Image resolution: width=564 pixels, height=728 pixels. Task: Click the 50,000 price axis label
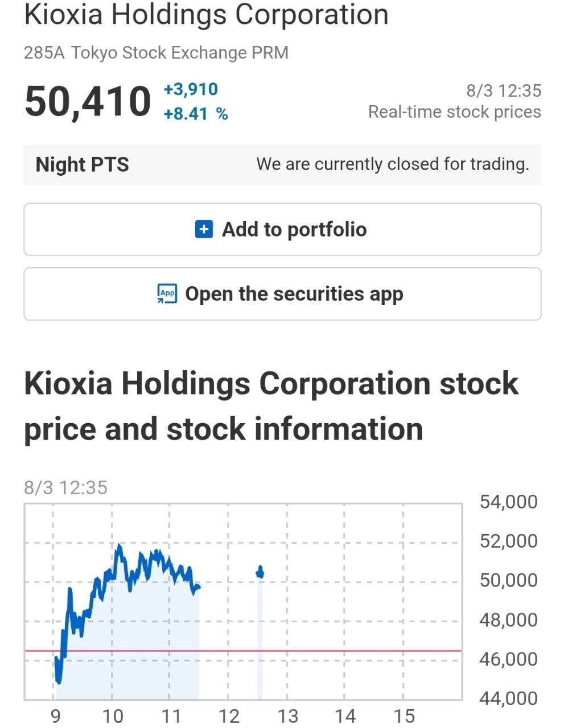pos(508,580)
